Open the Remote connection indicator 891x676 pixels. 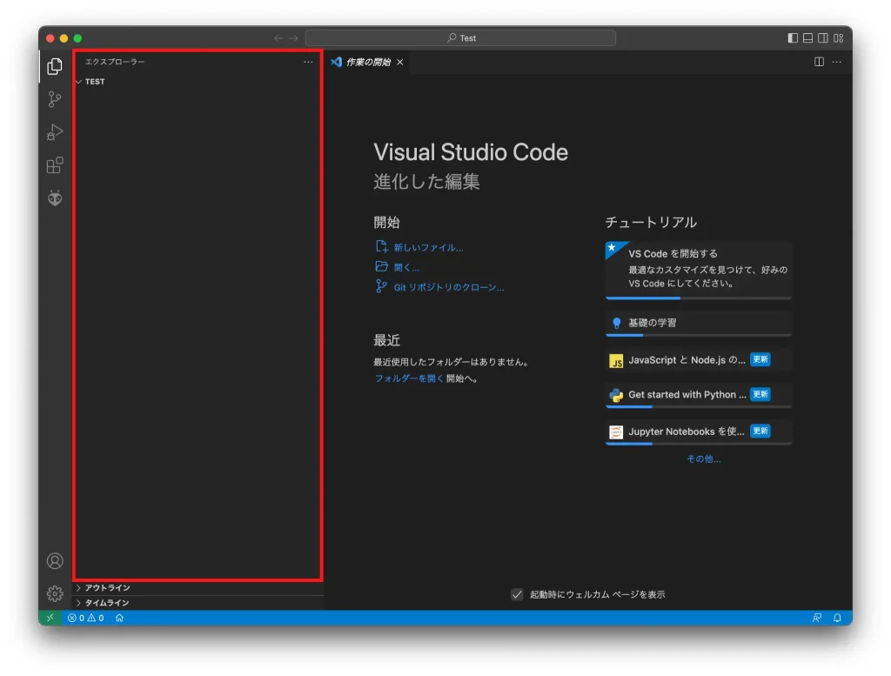point(50,618)
